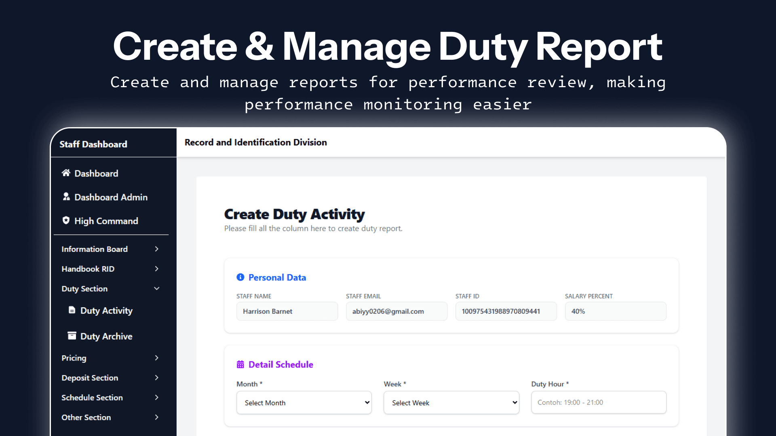
Task: Collapse the Duty Section chevron
Action: [157, 289]
